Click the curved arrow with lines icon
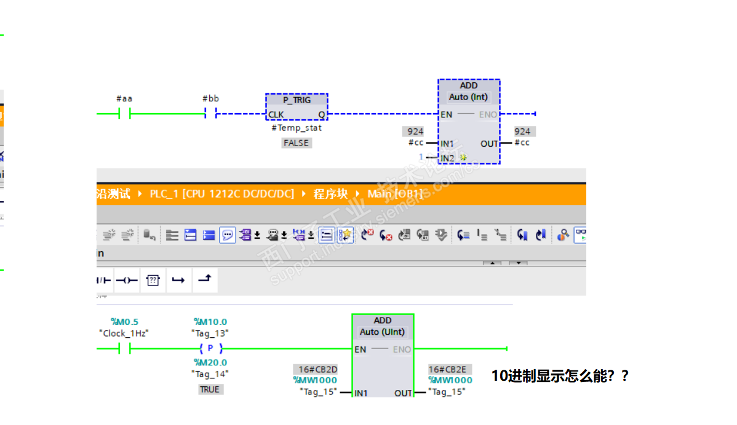This screenshot has width=737, height=425. [x=463, y=235]
